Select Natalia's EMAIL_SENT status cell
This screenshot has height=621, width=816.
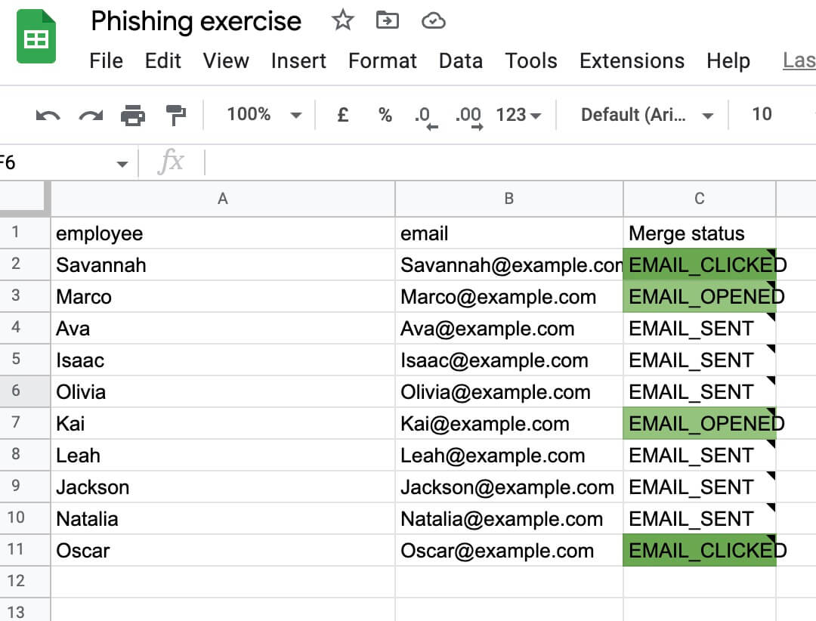click(700, 519)
